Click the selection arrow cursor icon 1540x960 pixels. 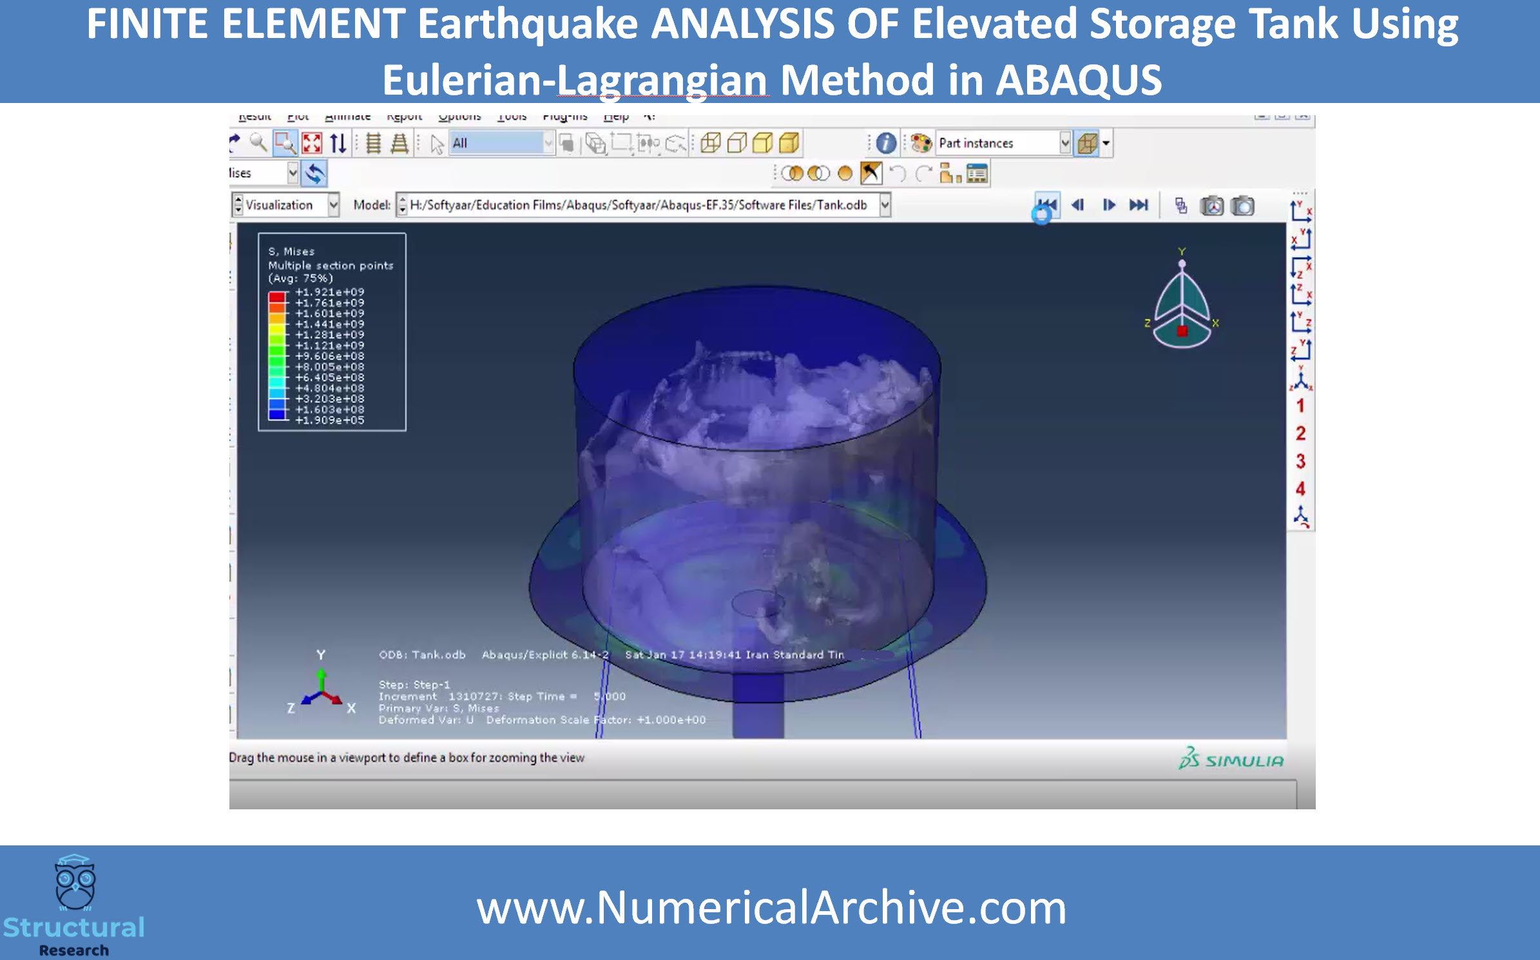click(437, 143)
